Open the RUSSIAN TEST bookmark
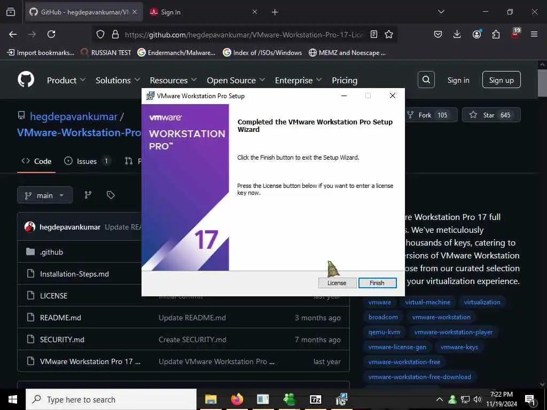 106,53
